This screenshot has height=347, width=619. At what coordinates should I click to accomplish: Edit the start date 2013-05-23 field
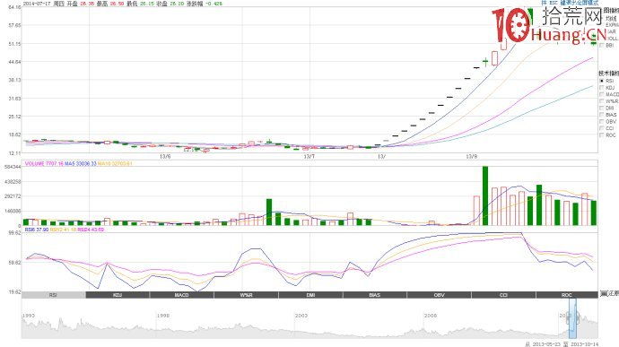point(546,344)
